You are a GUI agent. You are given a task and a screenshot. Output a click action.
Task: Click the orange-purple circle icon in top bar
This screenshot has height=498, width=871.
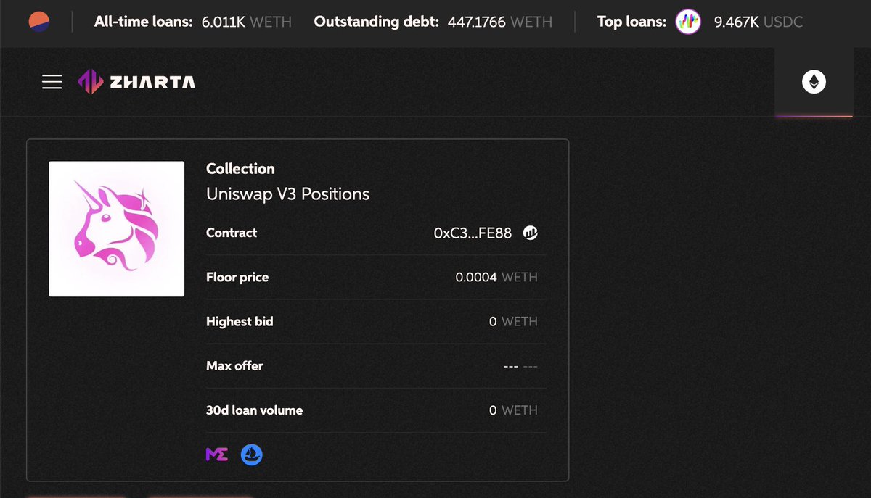coord(39,22)
